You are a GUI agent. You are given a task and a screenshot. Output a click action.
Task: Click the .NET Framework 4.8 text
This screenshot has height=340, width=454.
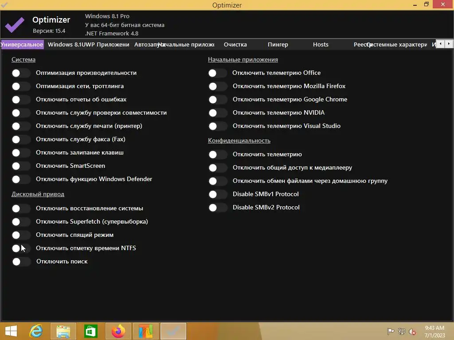111,33
